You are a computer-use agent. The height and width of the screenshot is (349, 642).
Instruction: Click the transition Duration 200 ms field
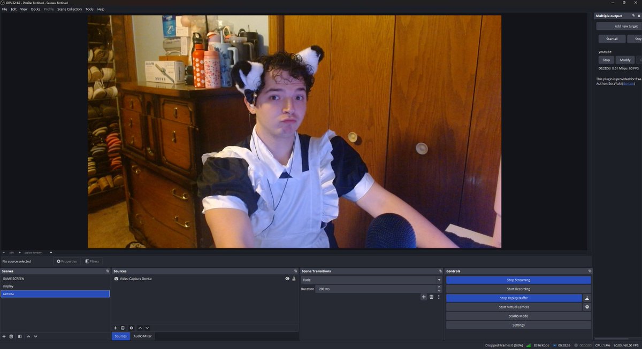pyautogui.click(x=376, y=289)
